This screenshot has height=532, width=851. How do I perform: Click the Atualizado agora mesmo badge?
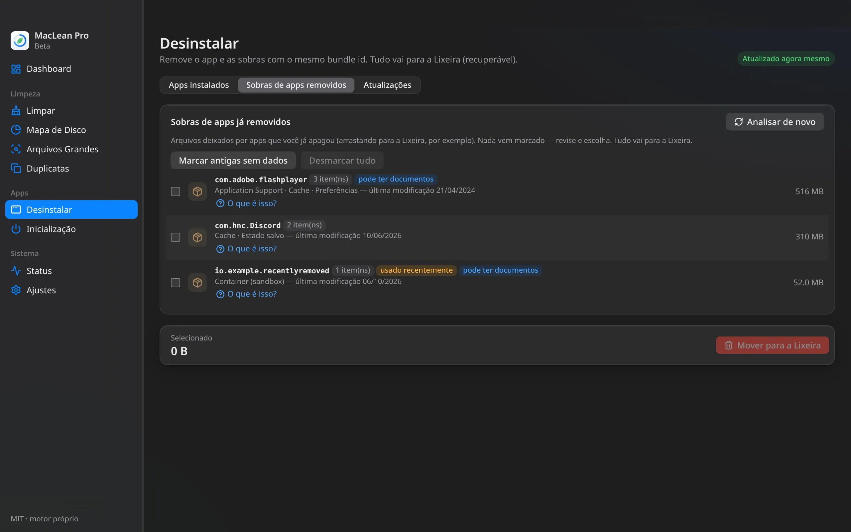(786, 59)
